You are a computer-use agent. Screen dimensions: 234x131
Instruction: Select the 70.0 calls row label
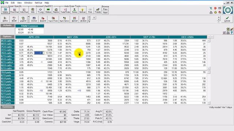pyautogui.click(x=7, y=53)
